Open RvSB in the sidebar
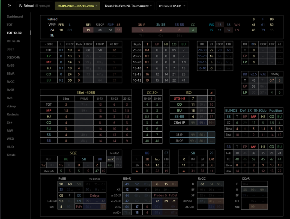 click(10, 90)
